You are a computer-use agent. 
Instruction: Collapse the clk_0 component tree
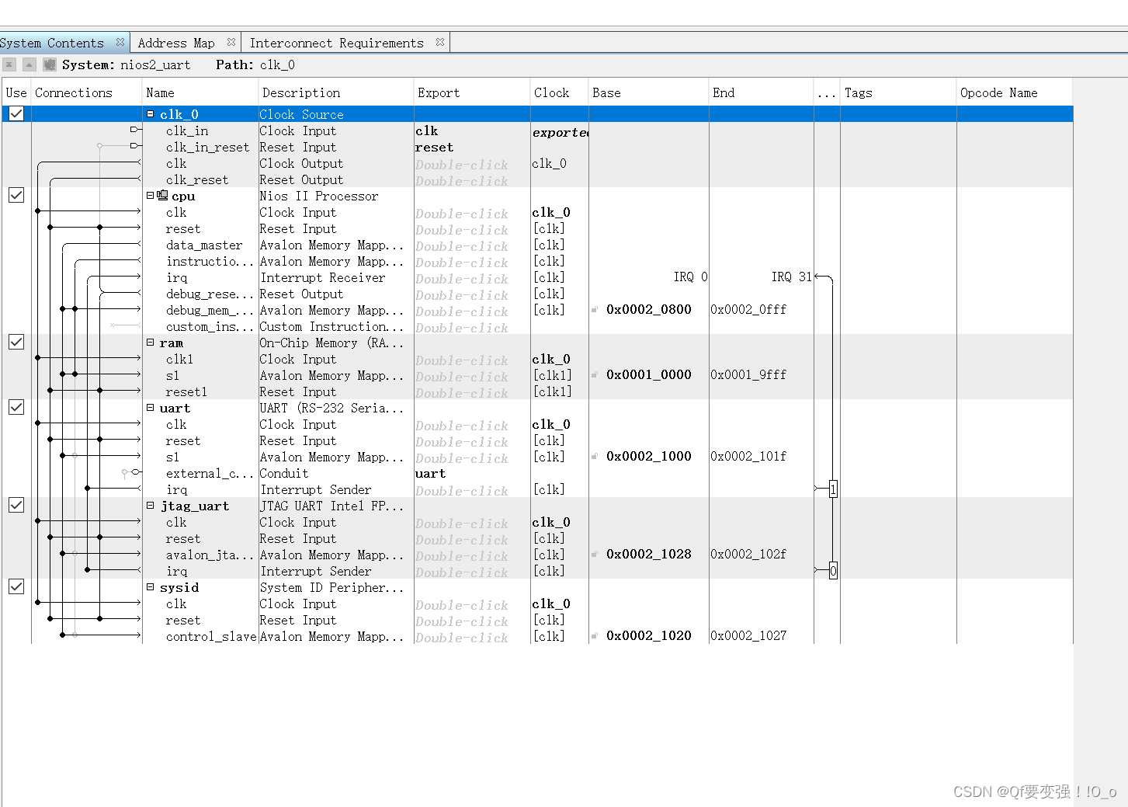pyautogui.click(x=151, y=114)
